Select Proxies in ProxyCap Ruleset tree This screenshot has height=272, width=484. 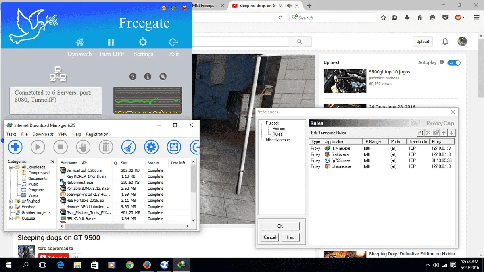278,129
